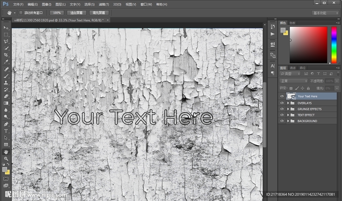
Task: Toggle lock all for the layer
Action: (308, 88)
